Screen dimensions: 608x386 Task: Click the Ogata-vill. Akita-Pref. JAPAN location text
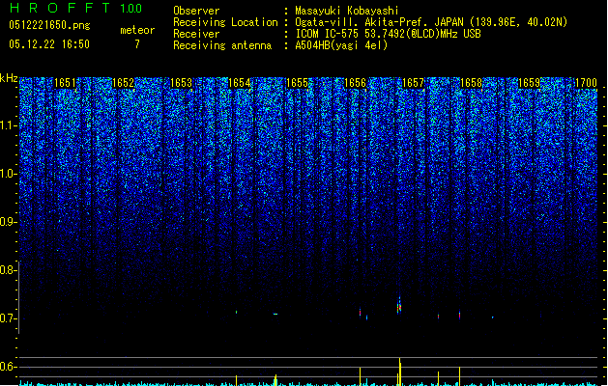coord(431,22)
